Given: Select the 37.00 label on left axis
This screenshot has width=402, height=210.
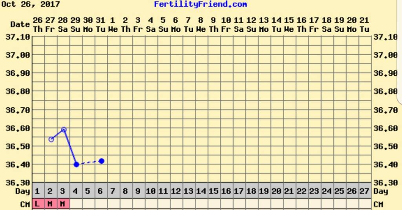Looking at the screenshot, I should [18, 55].
